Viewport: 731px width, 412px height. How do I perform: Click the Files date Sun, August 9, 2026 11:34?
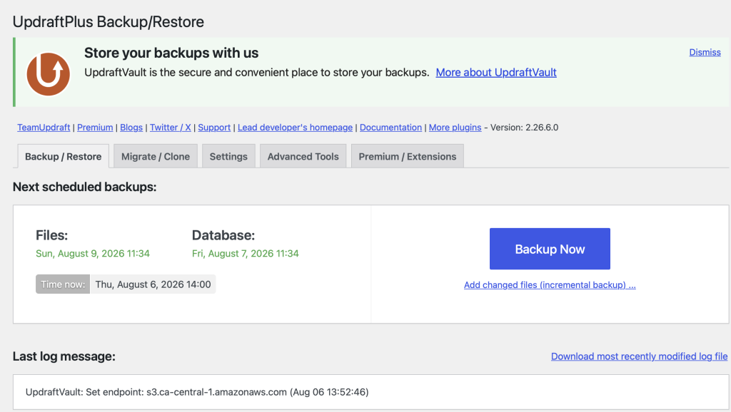tap(93, 254)
